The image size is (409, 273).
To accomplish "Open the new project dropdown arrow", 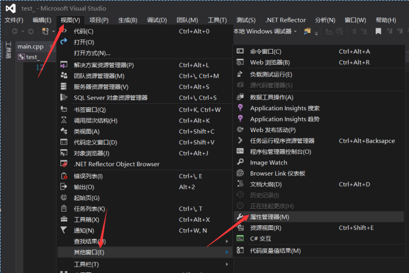I will [53, 31].
